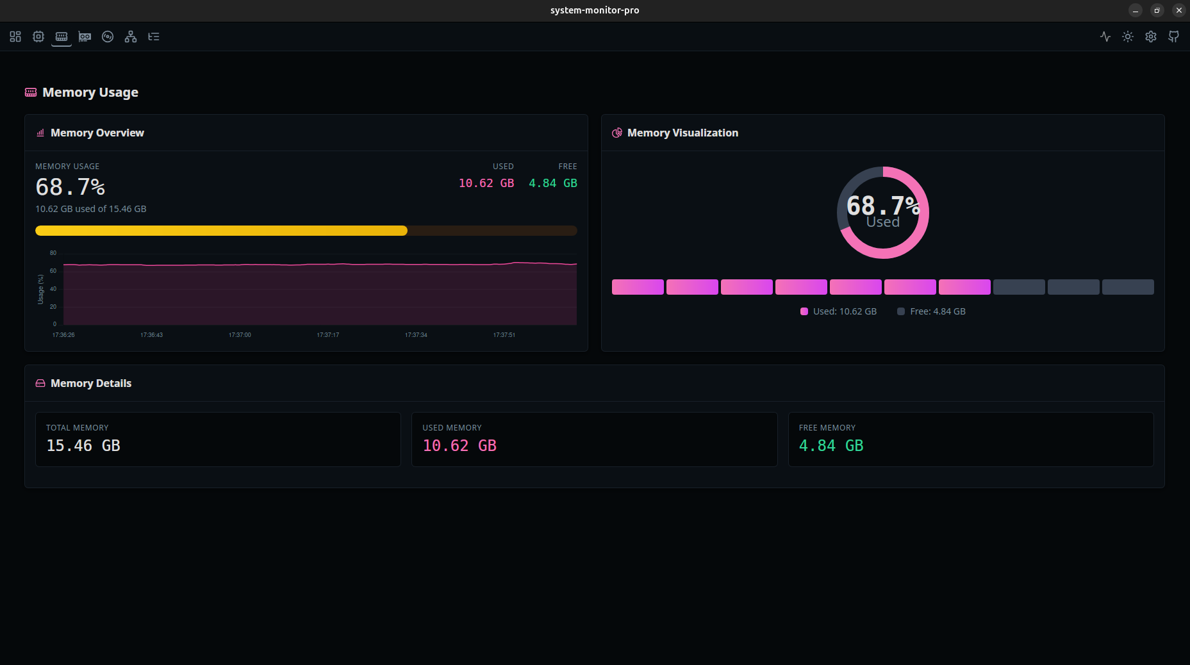The height and width of the screenshot is (665, 1190).
Task: Open the Network monitoring view
Action: click(x=131, y=37)
